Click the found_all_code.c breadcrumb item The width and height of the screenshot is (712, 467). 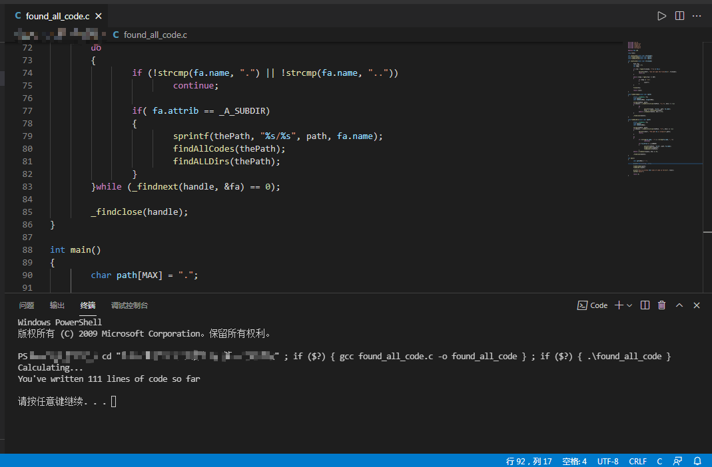pyautogui.click(x=155, y=35)
